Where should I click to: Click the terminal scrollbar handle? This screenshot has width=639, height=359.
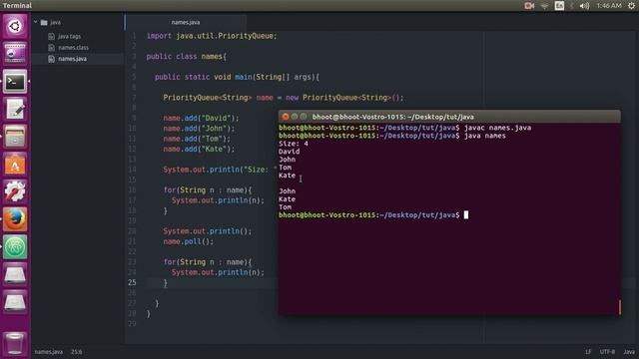[x=619, y=307]
